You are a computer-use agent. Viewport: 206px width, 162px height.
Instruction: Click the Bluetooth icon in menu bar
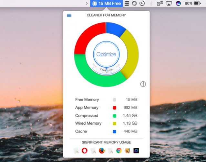[x=151, y=4]
